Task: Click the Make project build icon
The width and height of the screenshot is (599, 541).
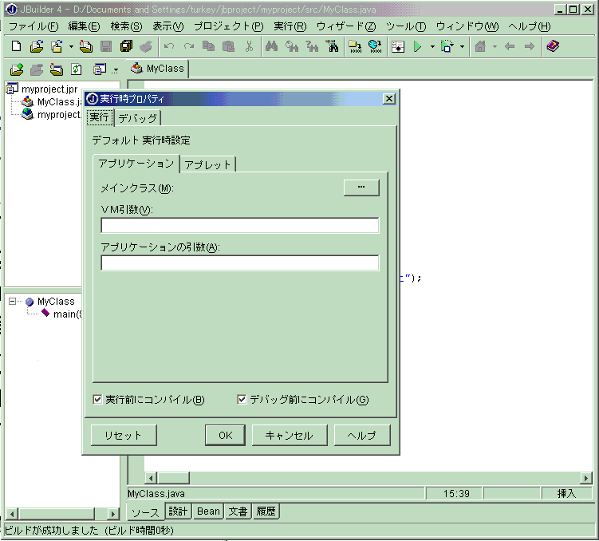Action: point(354,47)
